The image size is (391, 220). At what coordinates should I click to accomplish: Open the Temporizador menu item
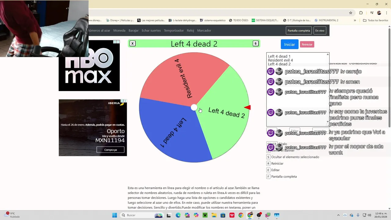click(x=174, y=31)
